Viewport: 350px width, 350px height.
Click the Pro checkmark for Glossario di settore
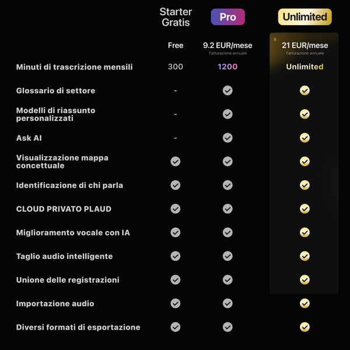[x=228, y=90]
